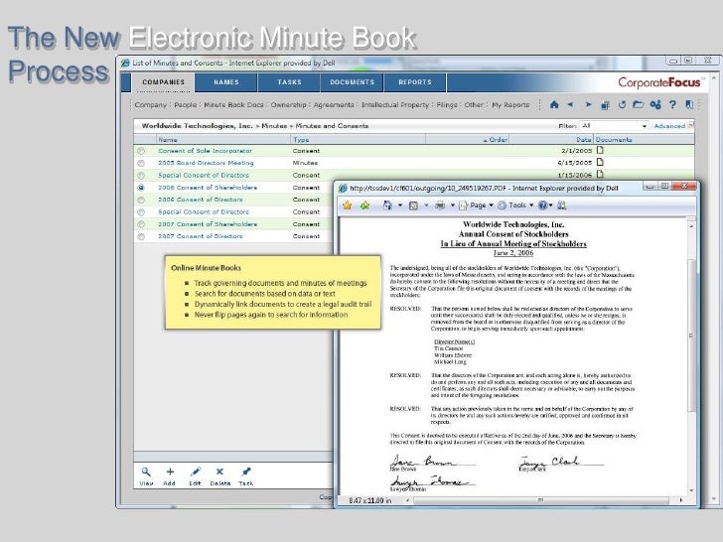Switch to the REPORTS tab
Viewport: 723px width, 542px height.
415,82
